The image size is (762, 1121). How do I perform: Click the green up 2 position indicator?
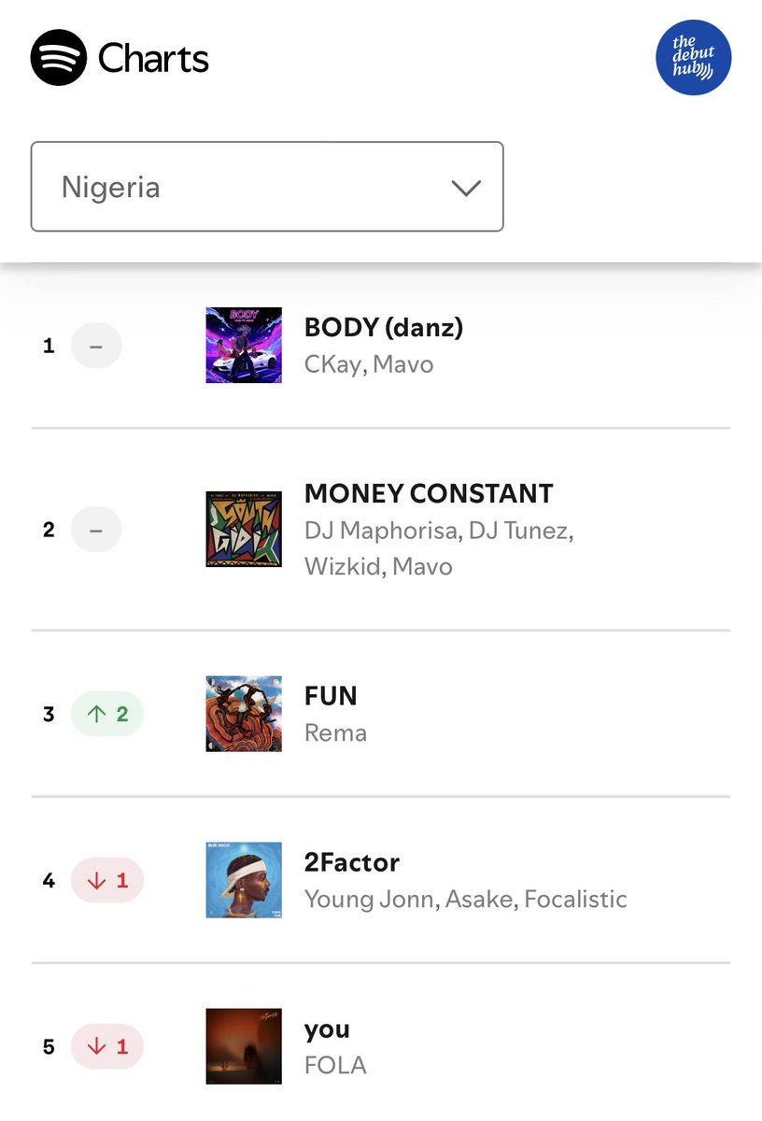pos(107,715)
